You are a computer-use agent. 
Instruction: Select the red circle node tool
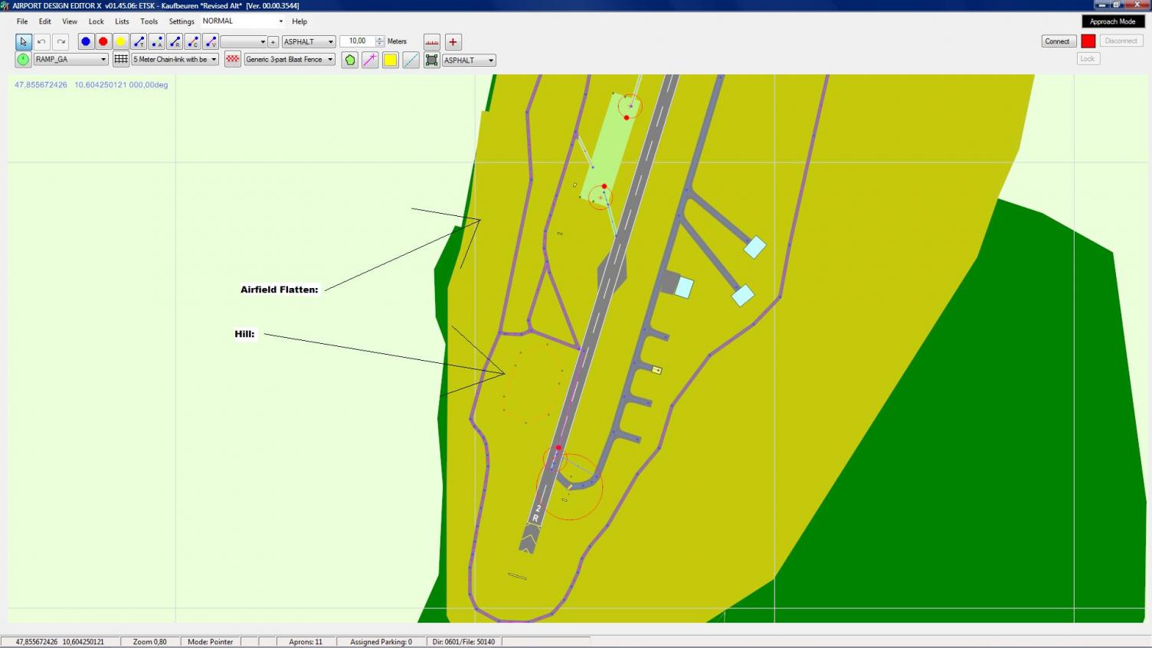pyautogui.click(x=103, y=42)
